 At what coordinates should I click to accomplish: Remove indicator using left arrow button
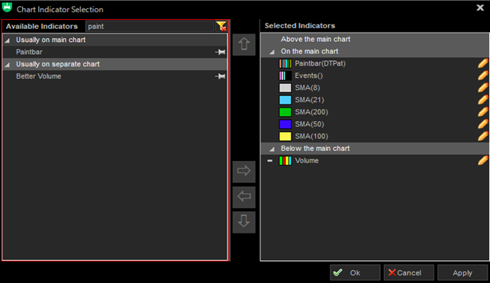click(244, 197)
